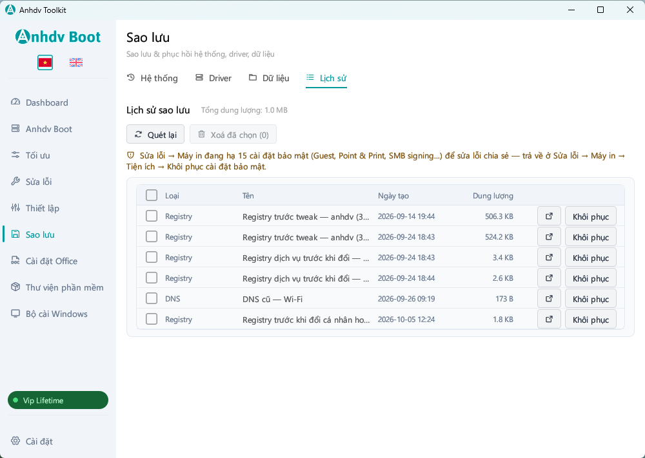This screenshot has height=458, width=645.
Task: Click the Cài đặt gear icon
Action: (x=15, y=441)
